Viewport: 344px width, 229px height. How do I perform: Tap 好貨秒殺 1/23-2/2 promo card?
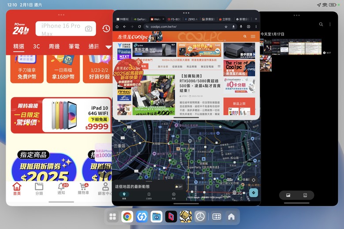coord(98,69)
